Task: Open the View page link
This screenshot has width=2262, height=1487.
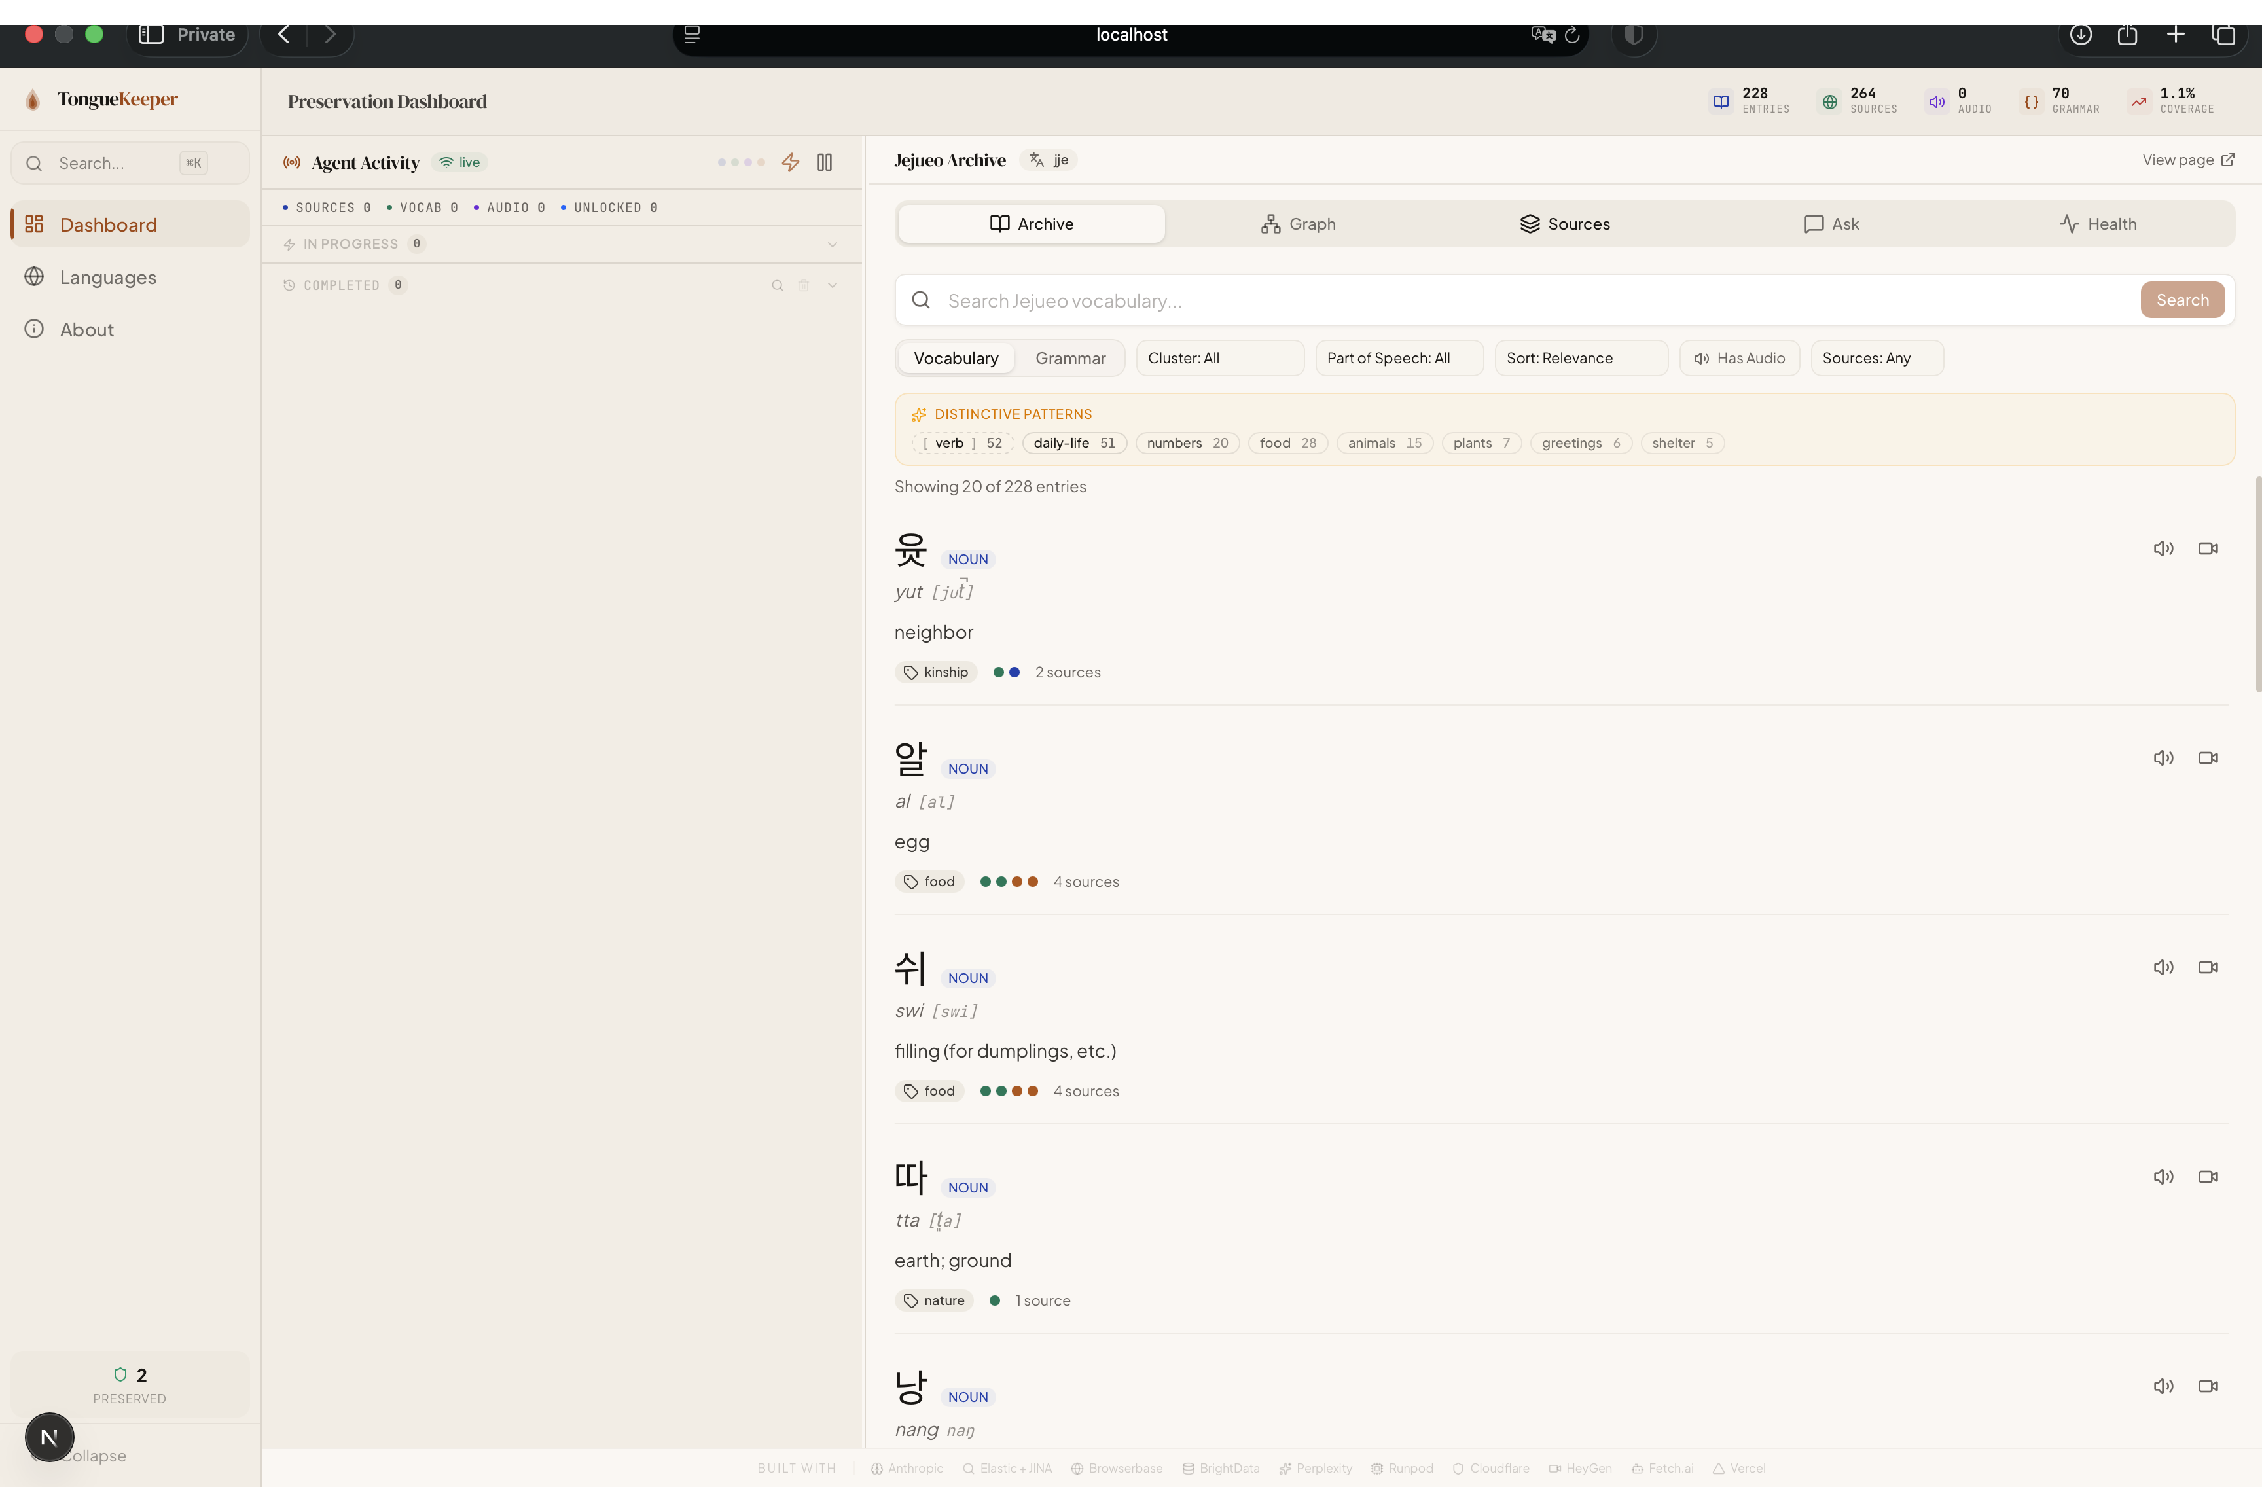Action: click(x=2187, y=160)
